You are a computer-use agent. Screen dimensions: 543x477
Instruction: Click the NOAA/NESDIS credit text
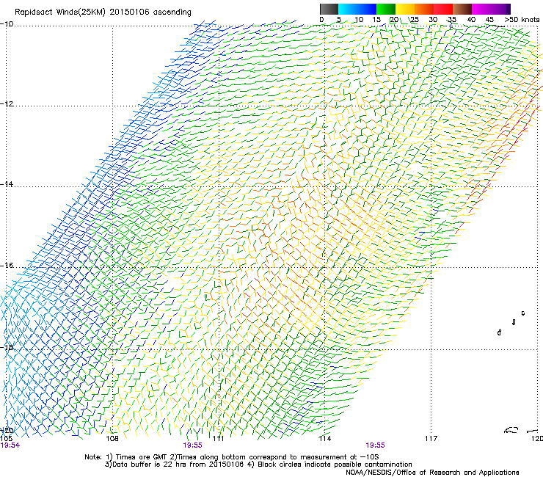point(432,473)
